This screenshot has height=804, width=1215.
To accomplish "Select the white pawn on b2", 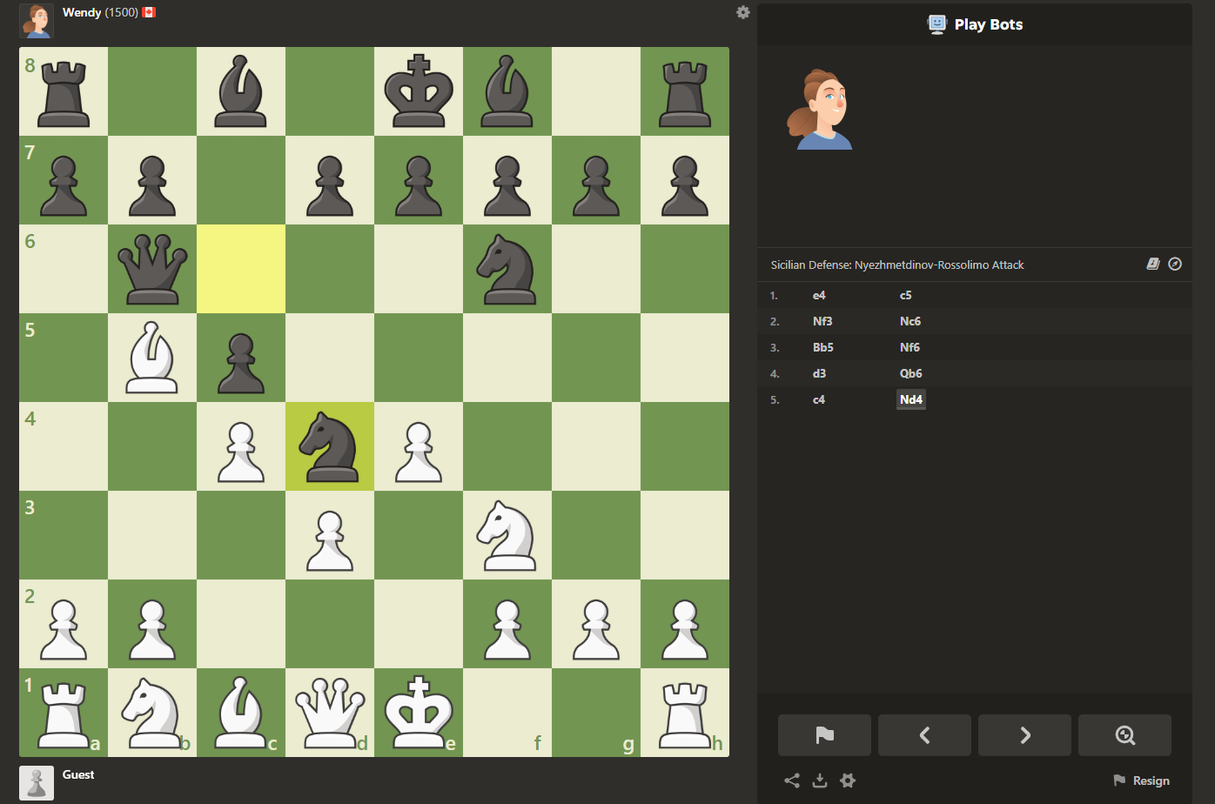I will [152, 624].
